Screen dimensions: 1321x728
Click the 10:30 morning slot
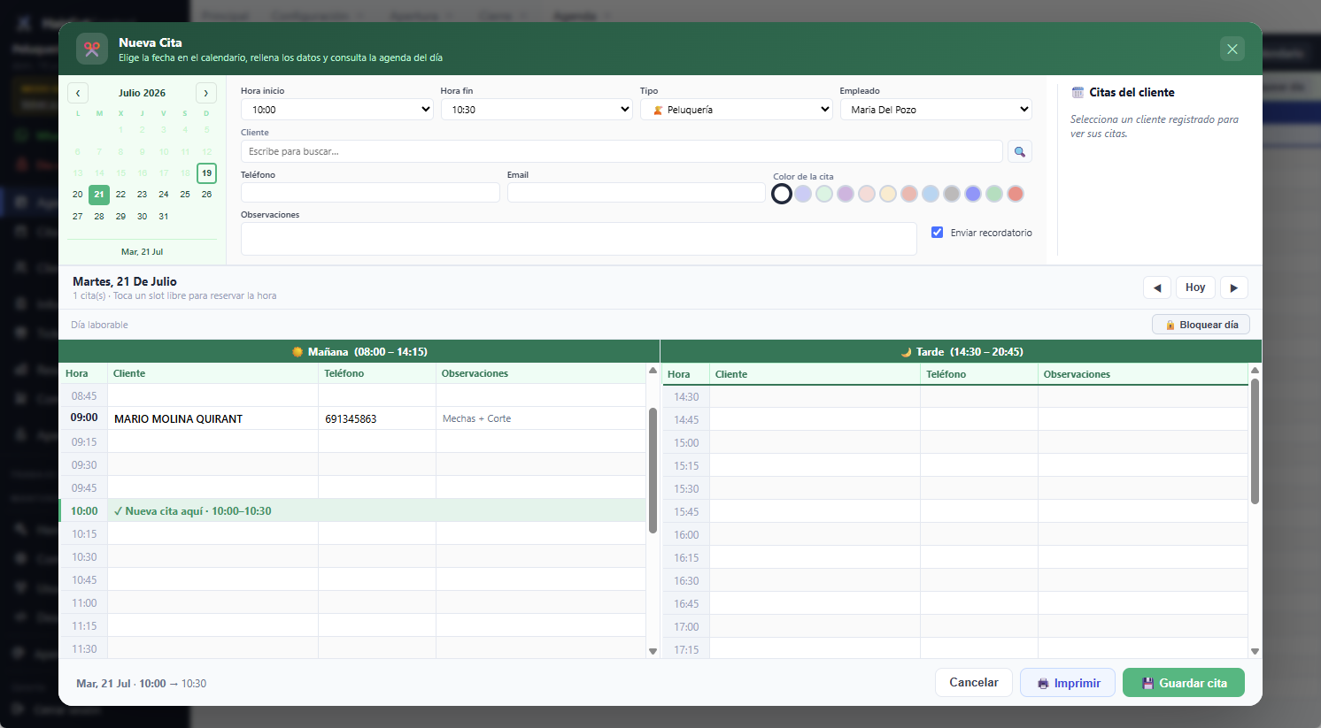tap(352, 556)
